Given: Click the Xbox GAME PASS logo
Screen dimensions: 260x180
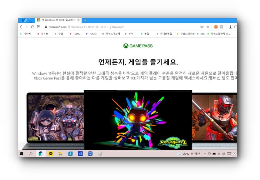Looking at the screenshot, I should [x=138, y=46].
